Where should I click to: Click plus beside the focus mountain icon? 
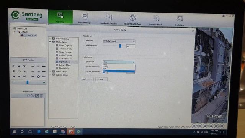point(33,71)
